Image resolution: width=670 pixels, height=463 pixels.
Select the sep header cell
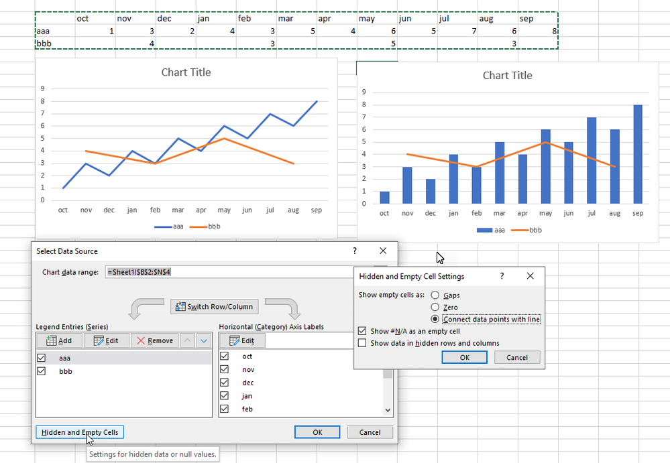click(538, 18)
